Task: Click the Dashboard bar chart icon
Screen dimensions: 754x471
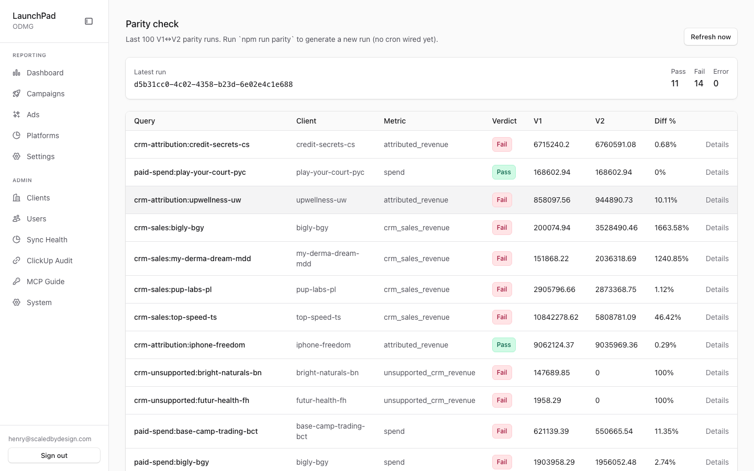Action: (x=17, y=73)
